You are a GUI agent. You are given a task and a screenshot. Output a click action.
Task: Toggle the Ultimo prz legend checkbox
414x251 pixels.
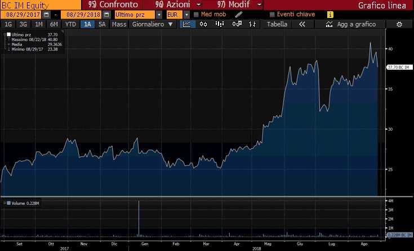[x=8, y=34]
